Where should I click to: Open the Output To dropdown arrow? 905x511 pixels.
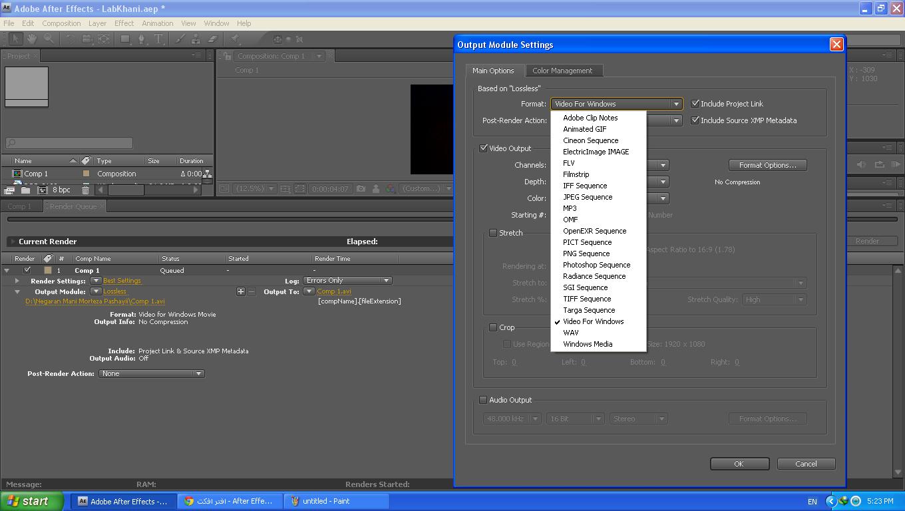click(309, 291)
